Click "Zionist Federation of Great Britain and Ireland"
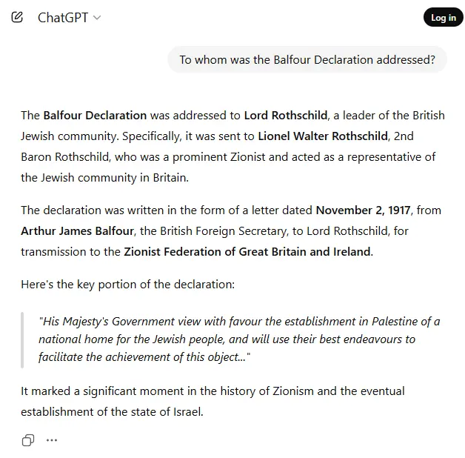This screenshot has width=465, height=458. [247, 251]
